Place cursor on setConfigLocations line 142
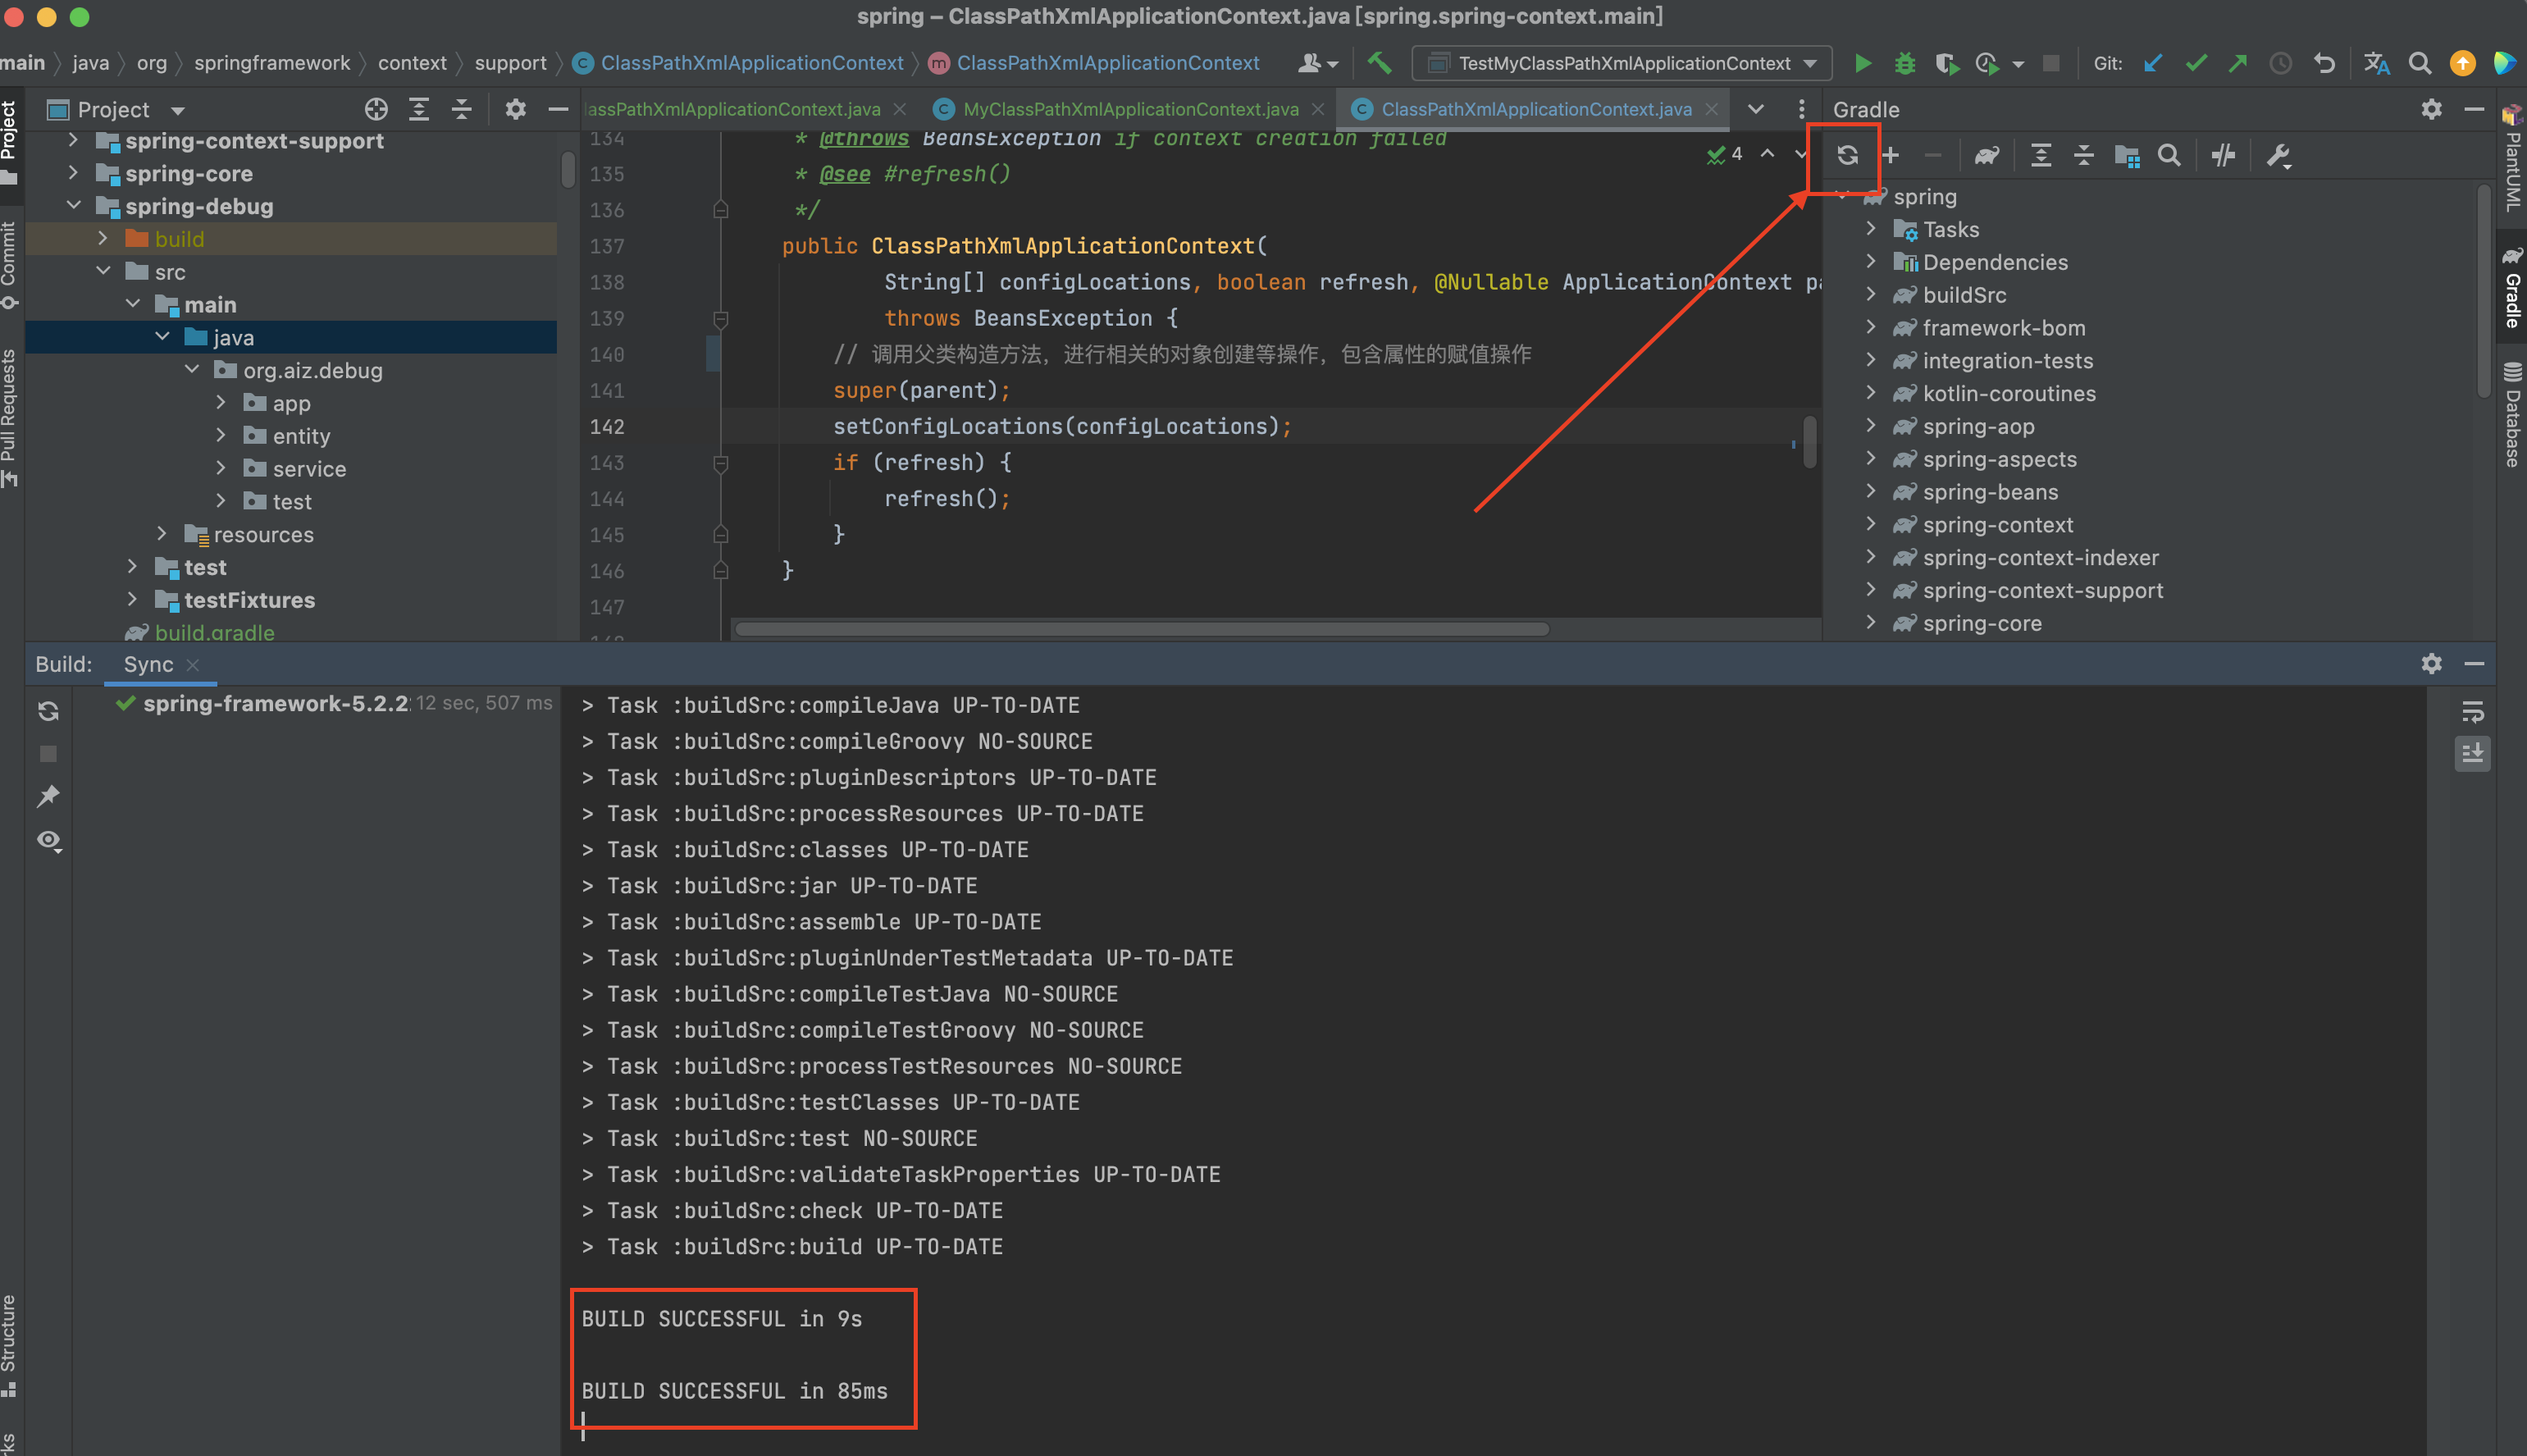 point(1061,427)
